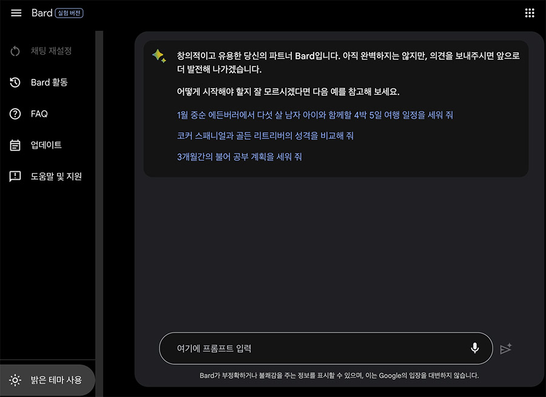Image resolution: width=546 pixels, height=397 pixels.
Task: Click the 도움말 및 지원 feedback icon
Action: 15,177
